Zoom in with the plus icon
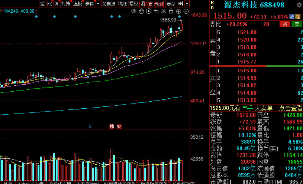 (x=178, y=11)
